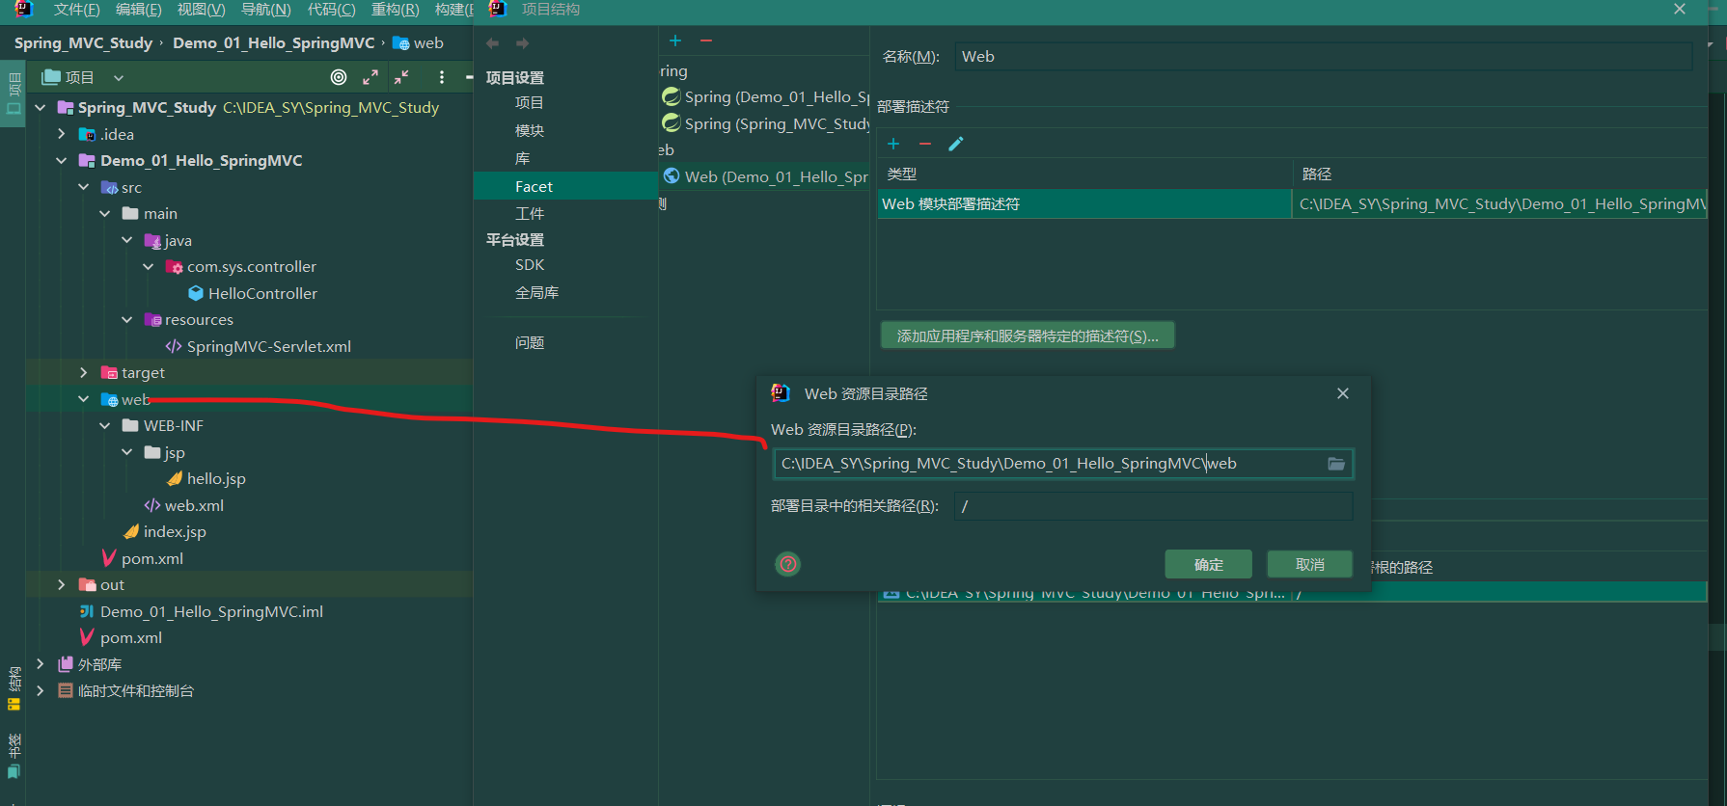
Task: Close the Web 资源目录路径 dialog
Action: pos(1343,393)
